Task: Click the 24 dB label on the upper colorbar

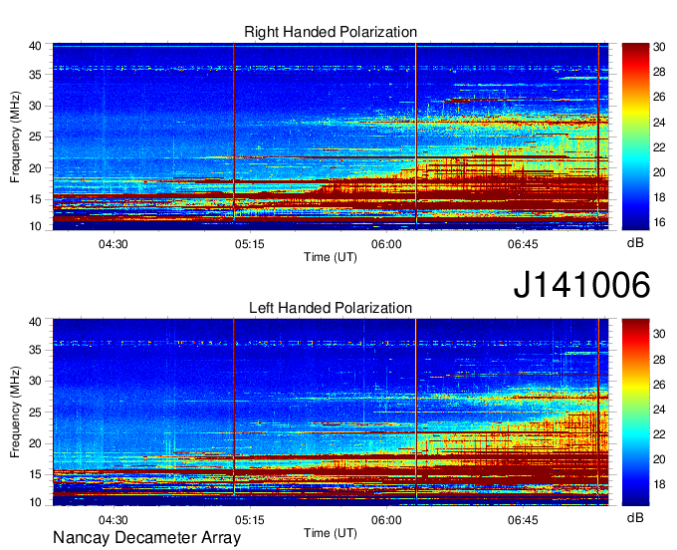Action: coord(659,123)
